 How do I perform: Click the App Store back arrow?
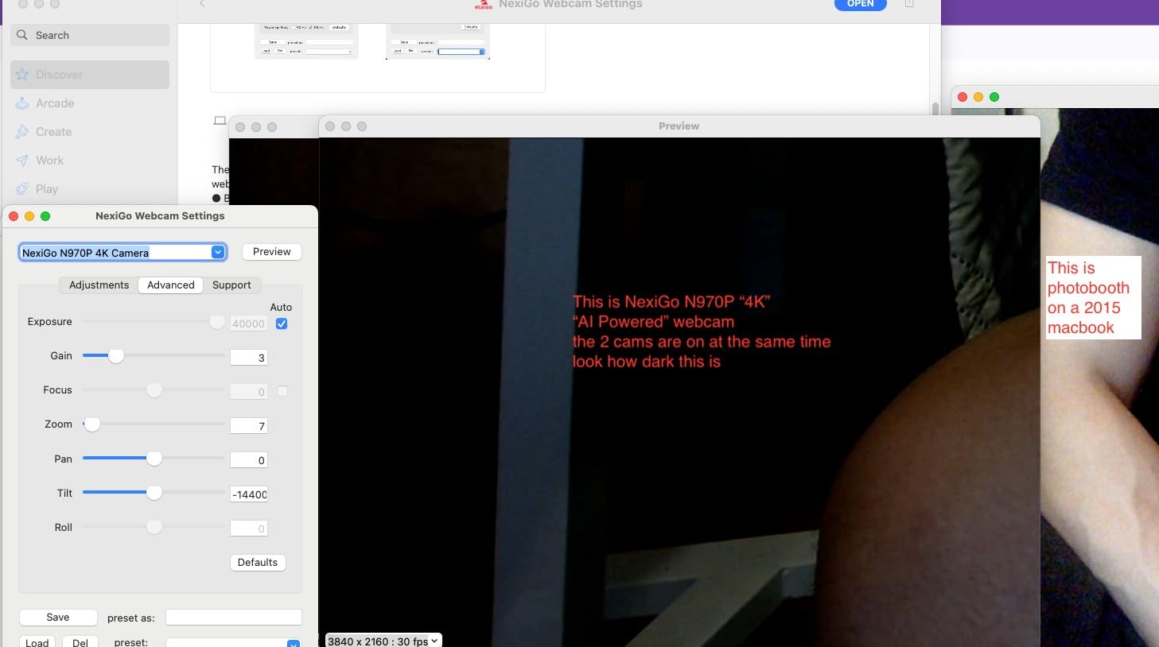tap(202, 4)
